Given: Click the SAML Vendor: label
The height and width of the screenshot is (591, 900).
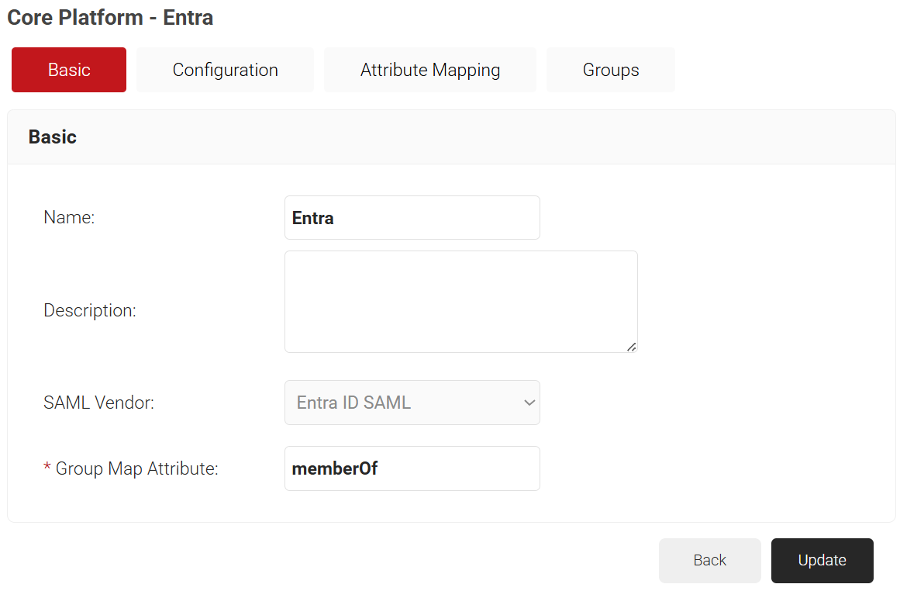Looking at the screenshot, I should [98, 403].
